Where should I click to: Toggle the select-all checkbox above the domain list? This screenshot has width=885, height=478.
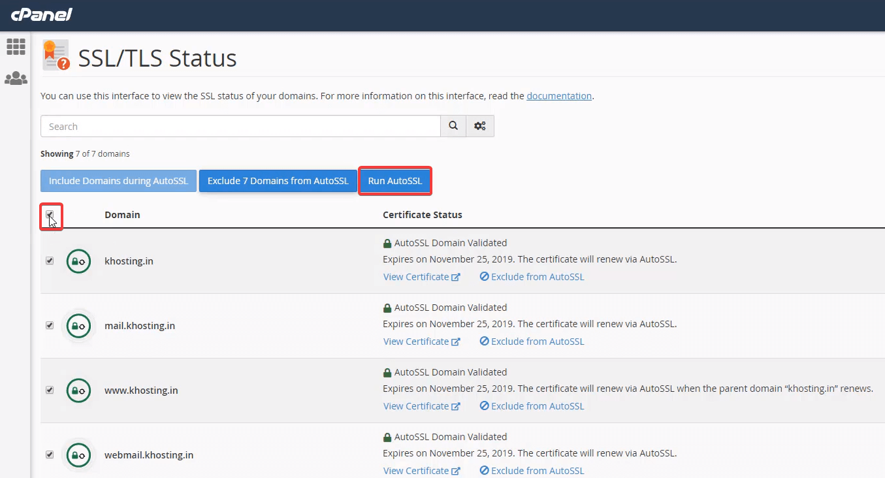tap(50, 215)
